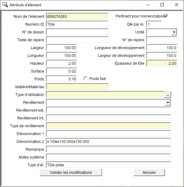The height and width of the screenshot is (187, 184).
Task: Maximize the Attributs d'élément window
Action: pyautogui.click(x=162, y=5)
